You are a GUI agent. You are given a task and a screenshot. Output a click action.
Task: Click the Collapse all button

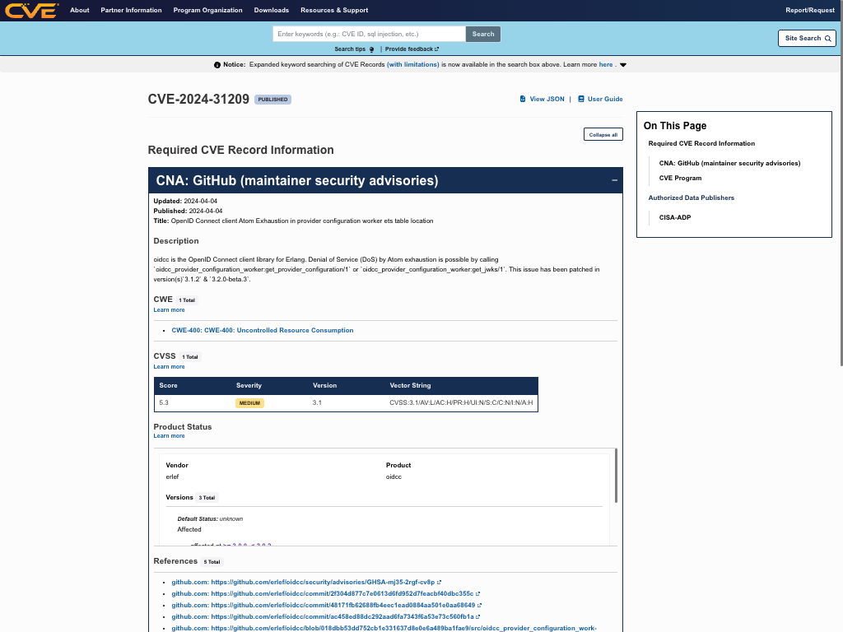pyautogui.click(x=603, y=134)
